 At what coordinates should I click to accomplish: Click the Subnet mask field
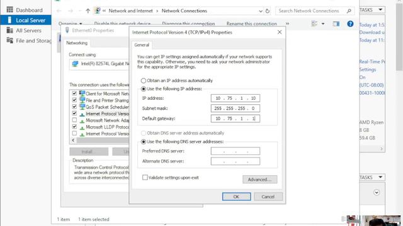tap(235, 109)
